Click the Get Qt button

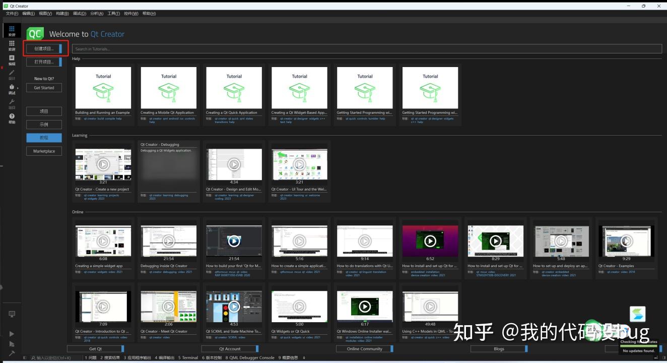(x=94, y=348)
